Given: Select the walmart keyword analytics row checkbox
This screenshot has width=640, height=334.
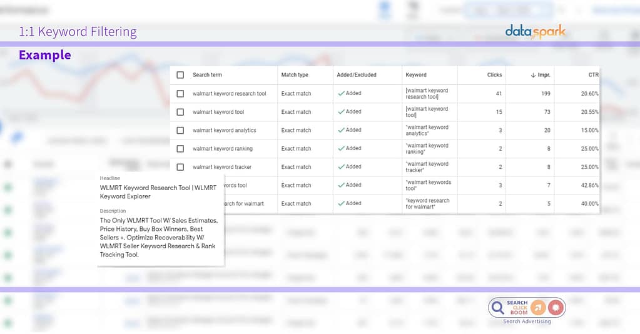Looking at the screenshot, I should (x=180, y=130).
